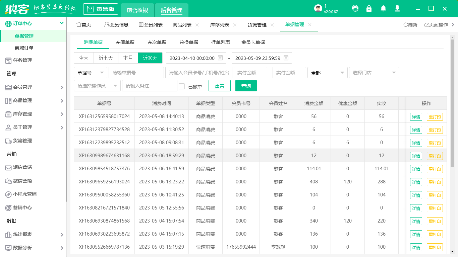Click the download icon in the title bar
This screenshot has height=257, width=458.
[397, 9]
